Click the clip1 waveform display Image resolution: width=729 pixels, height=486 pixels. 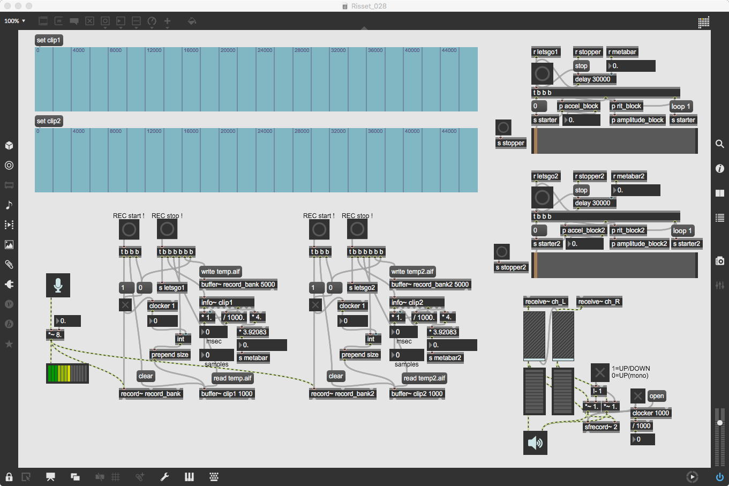(x=256, y=79)
